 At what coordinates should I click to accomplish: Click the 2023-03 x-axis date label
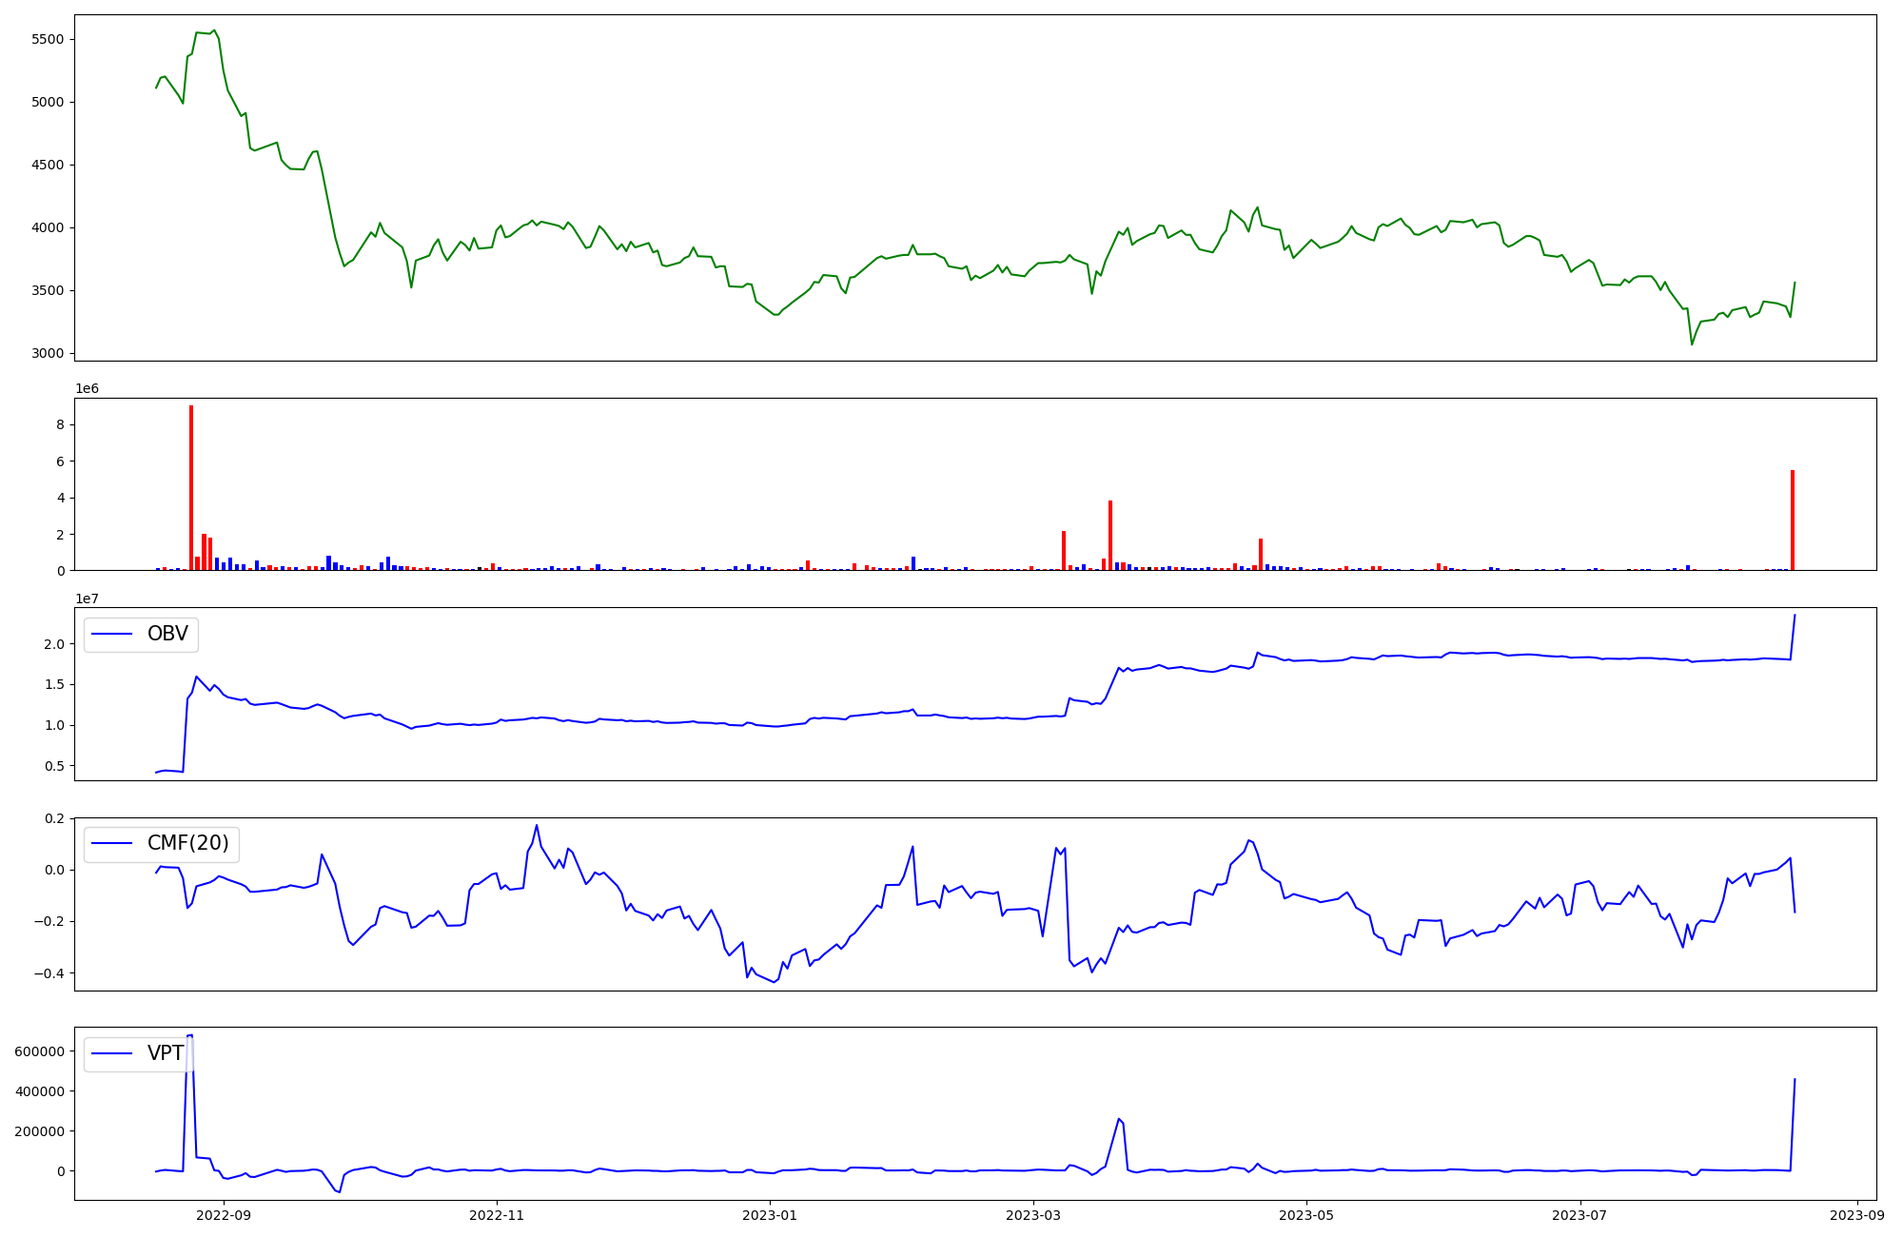(1033, 1215)
